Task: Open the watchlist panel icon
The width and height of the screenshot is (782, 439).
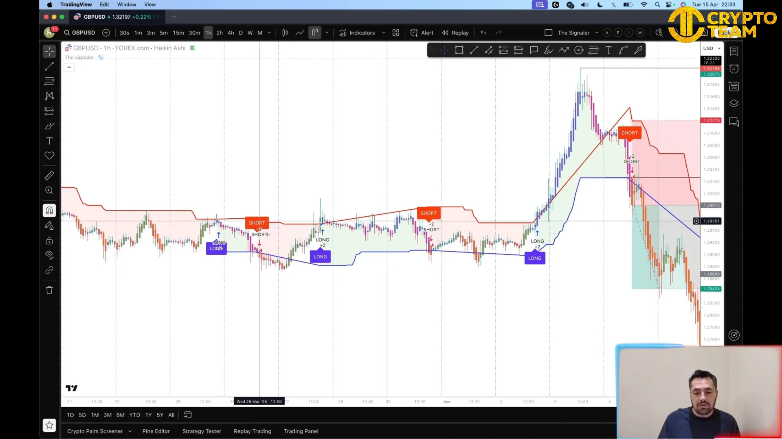Action: click(734, 51)
